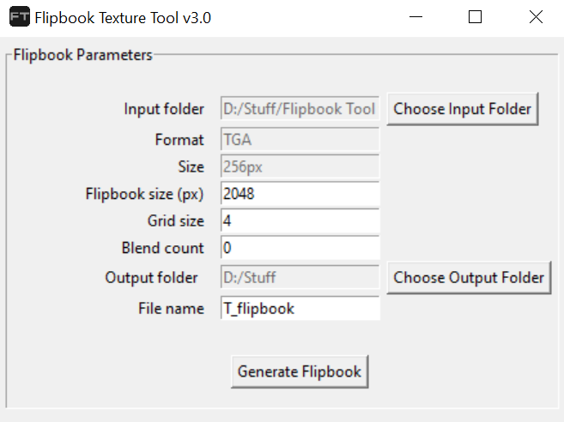Click the Input folder path field
Viewport: 564px width, 422px height.
pos(300,109)
